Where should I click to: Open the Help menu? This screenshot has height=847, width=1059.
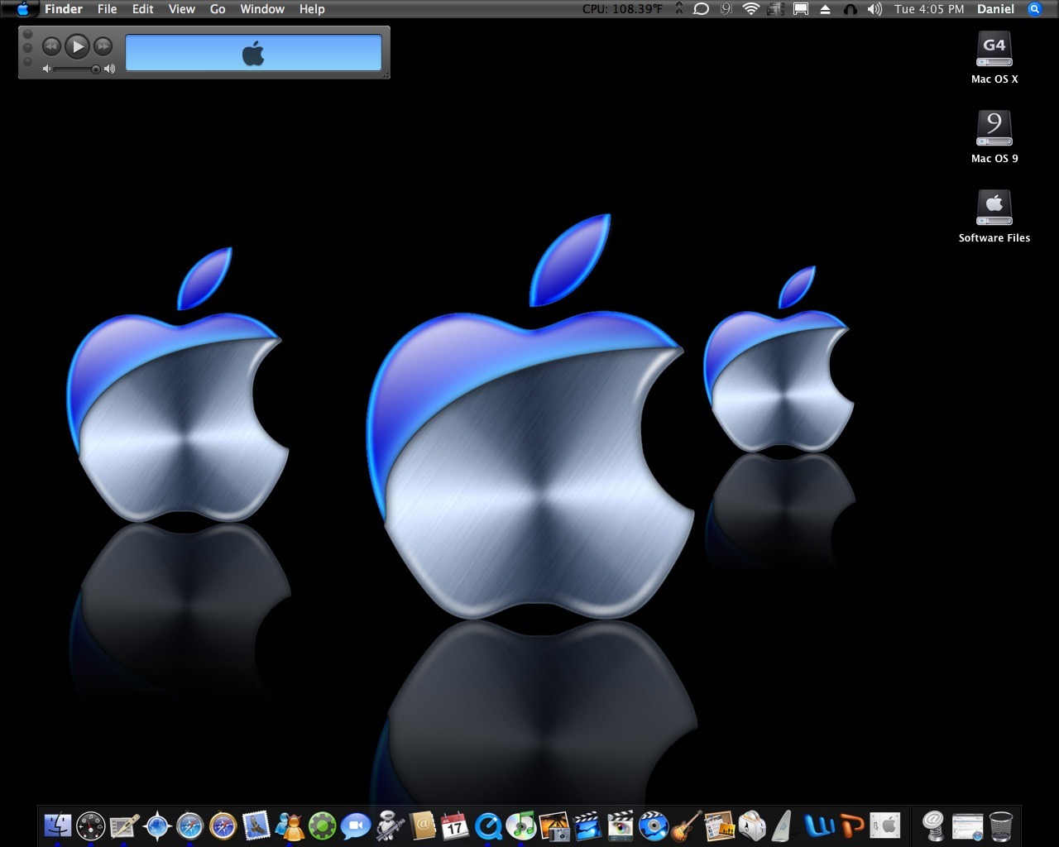click(x=312, y=9)
